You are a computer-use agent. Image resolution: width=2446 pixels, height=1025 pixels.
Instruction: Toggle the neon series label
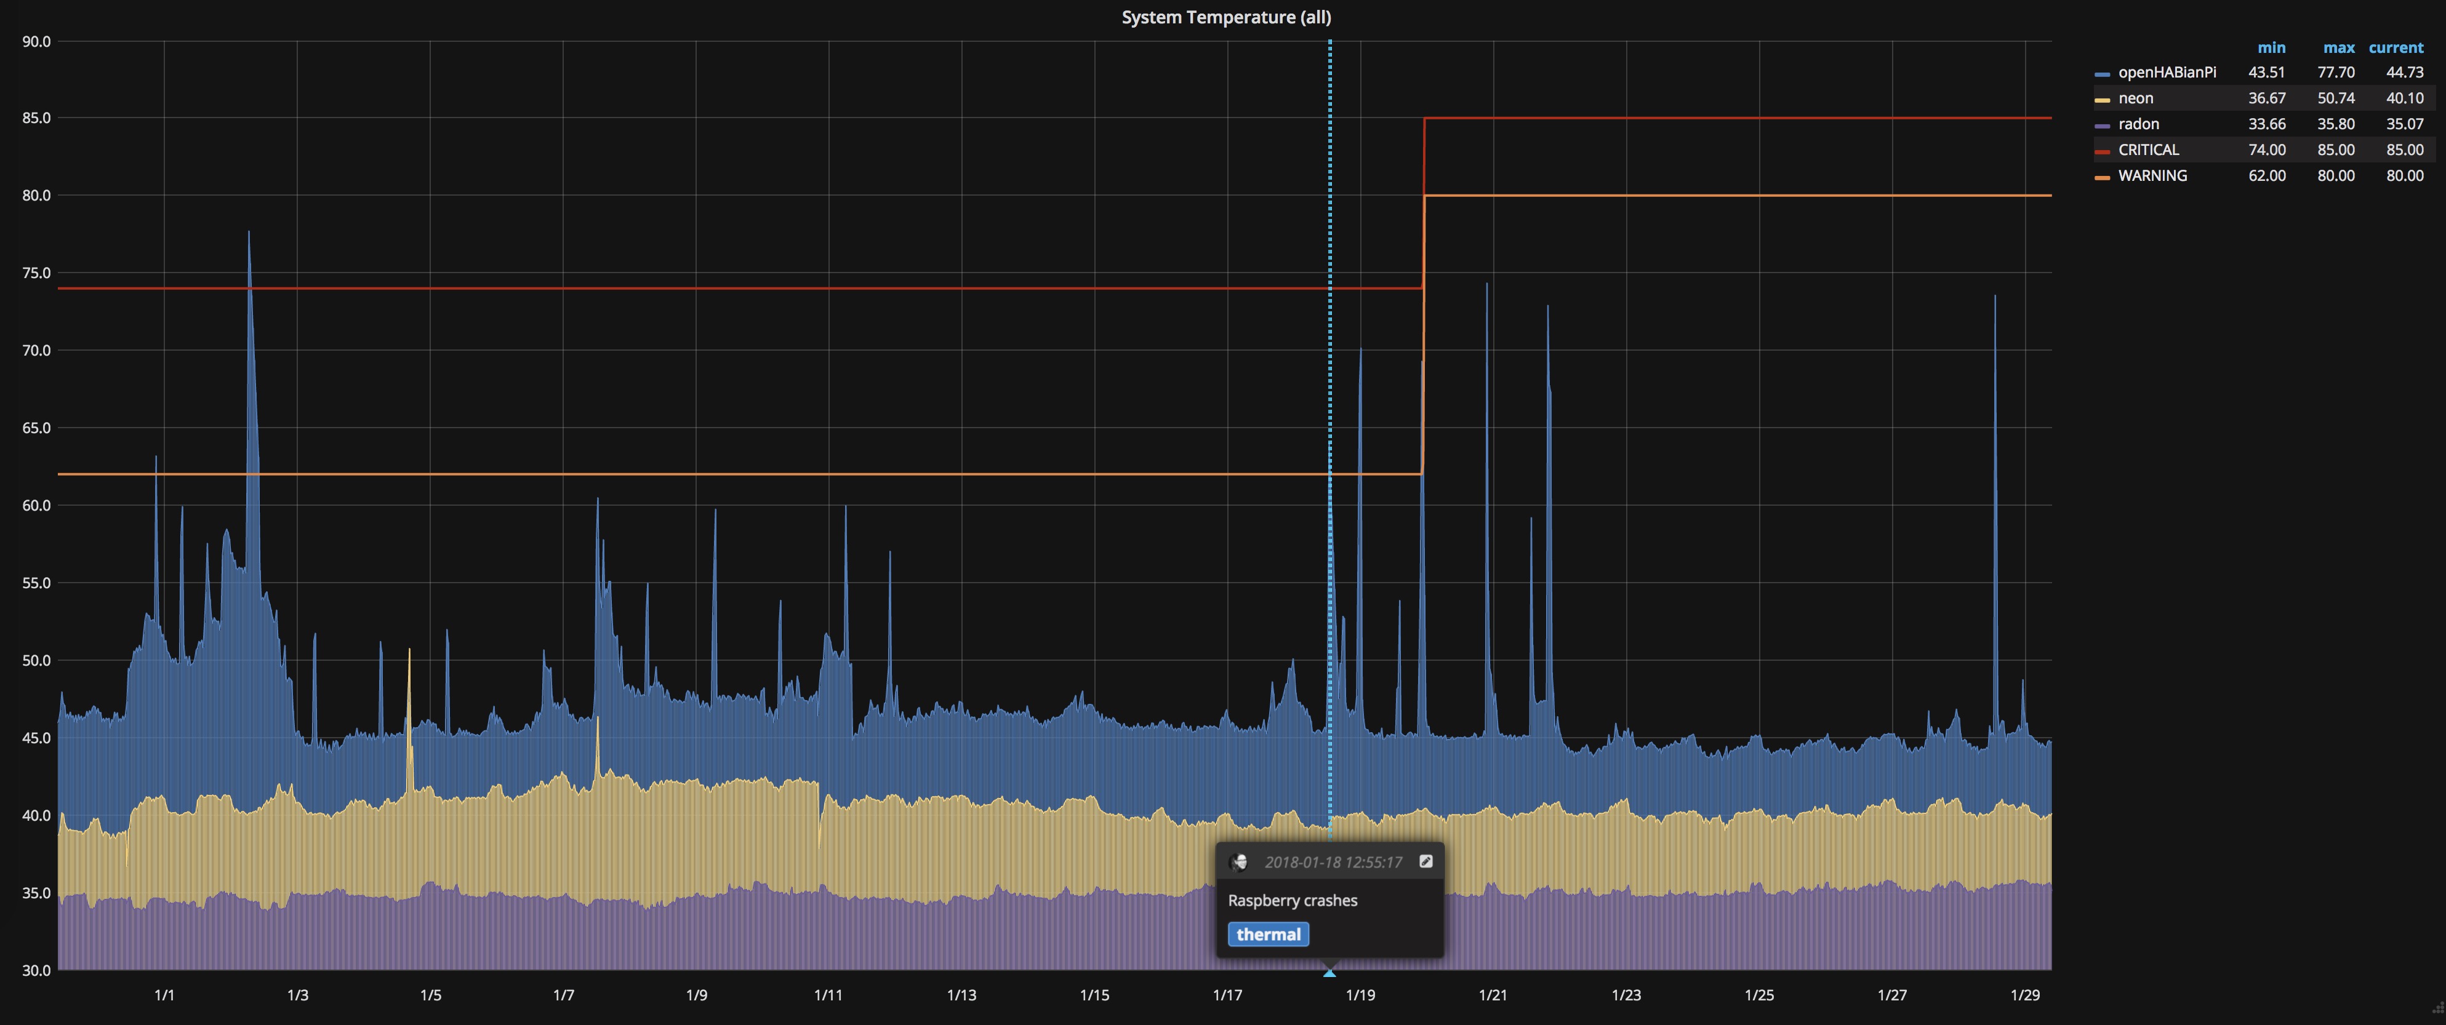pos(2136,98)
